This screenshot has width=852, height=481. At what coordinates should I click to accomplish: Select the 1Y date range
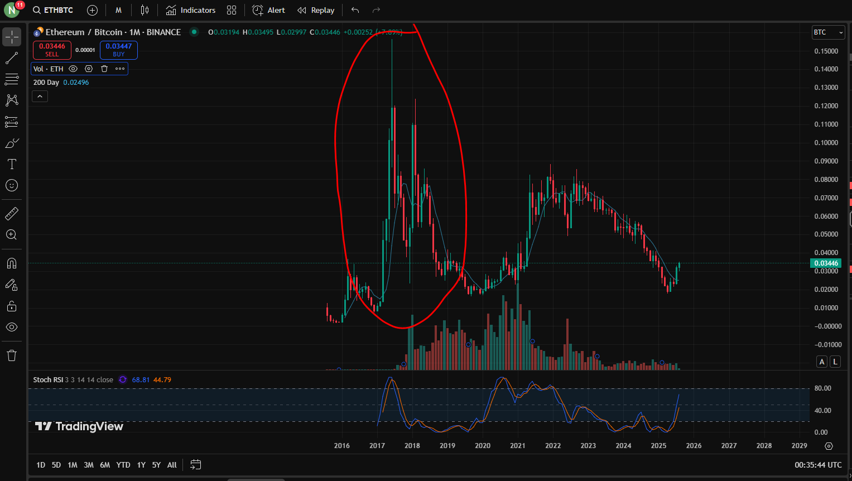point(141,465)
